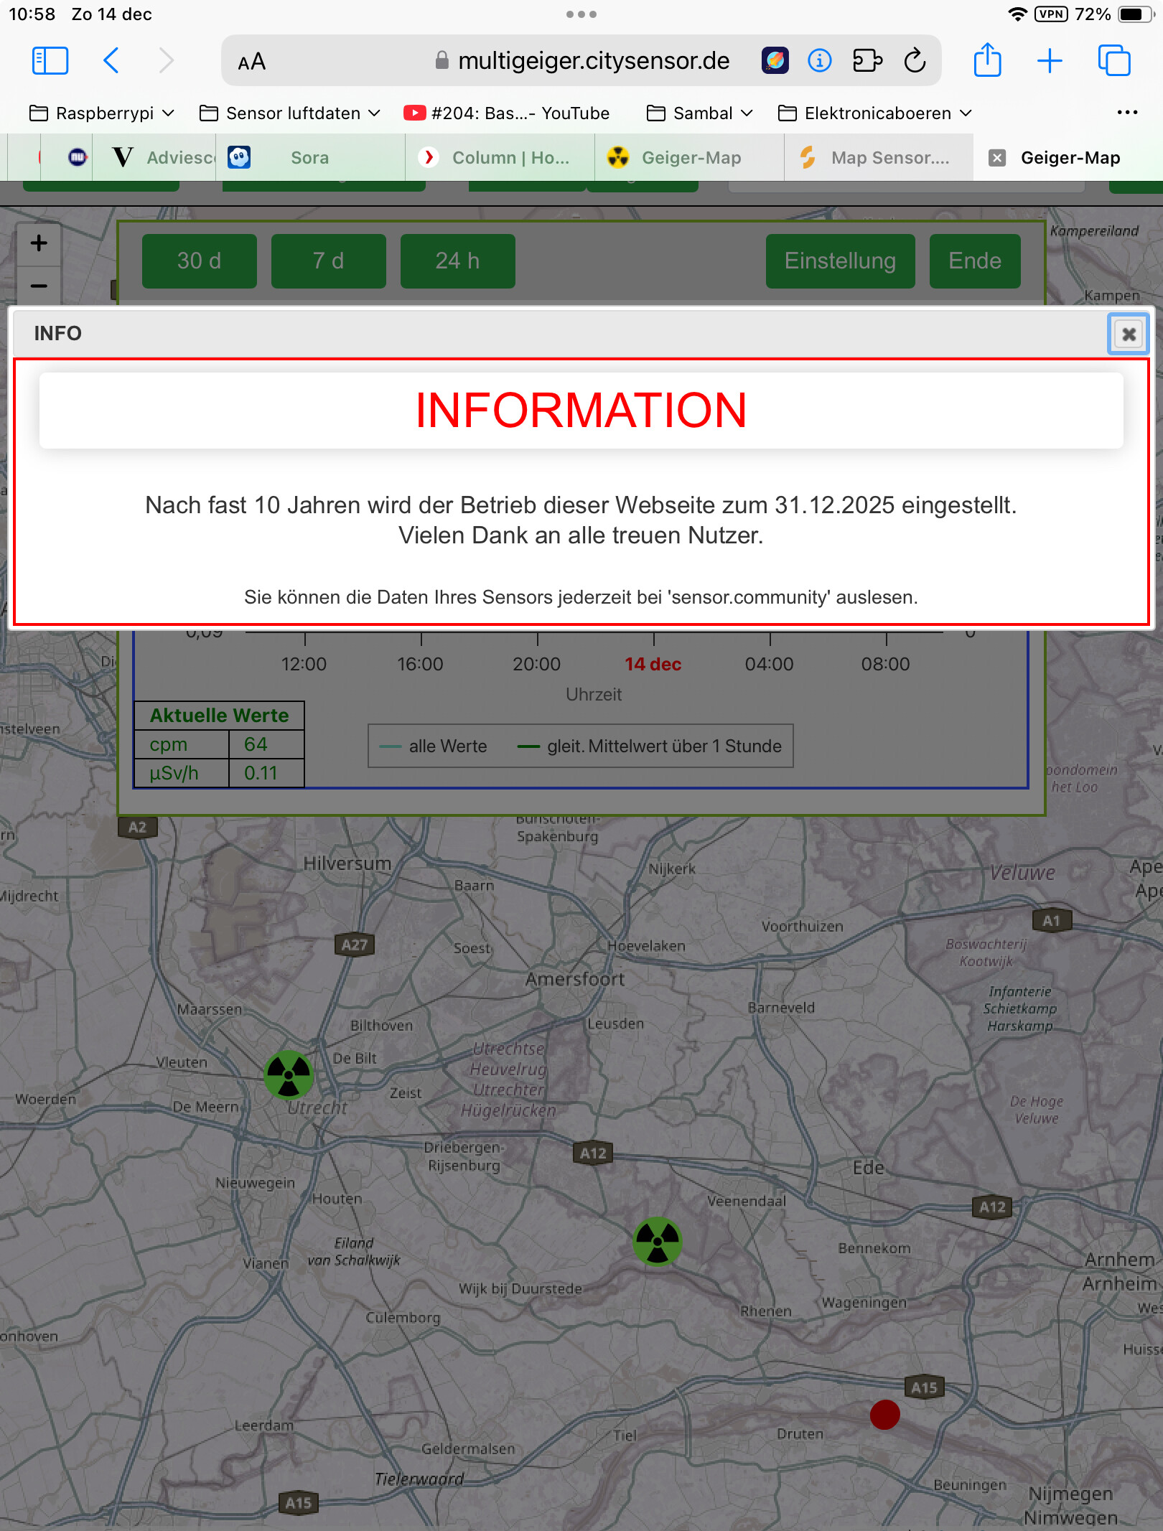This screenshot has height=1531, width=1163.
Task: Open the bookmarks bar overflow menu
Action: (x=1127, y=113)
